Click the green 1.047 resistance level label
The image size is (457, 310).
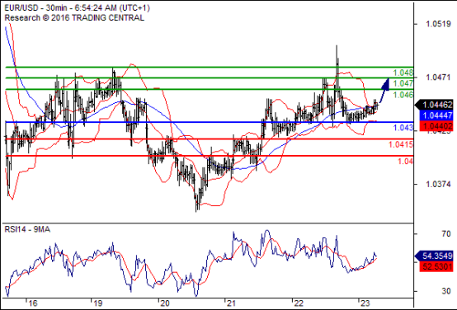pos(403,83)
